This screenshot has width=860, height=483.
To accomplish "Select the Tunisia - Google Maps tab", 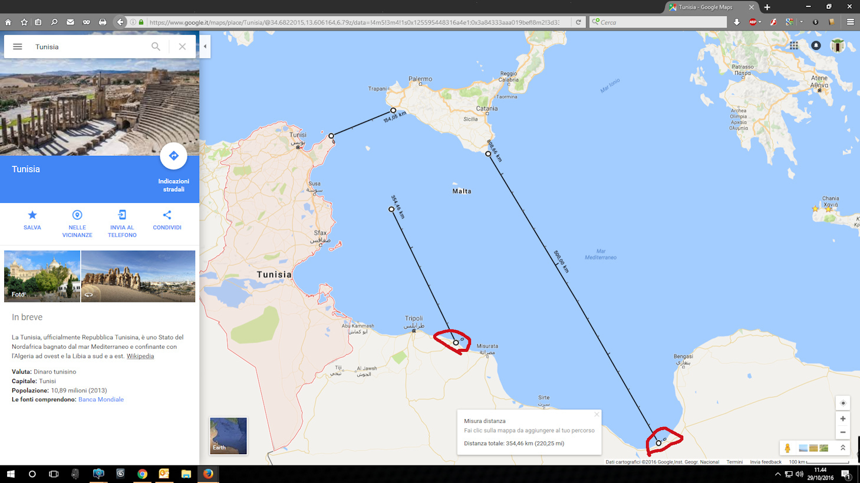I will point(705,7).
